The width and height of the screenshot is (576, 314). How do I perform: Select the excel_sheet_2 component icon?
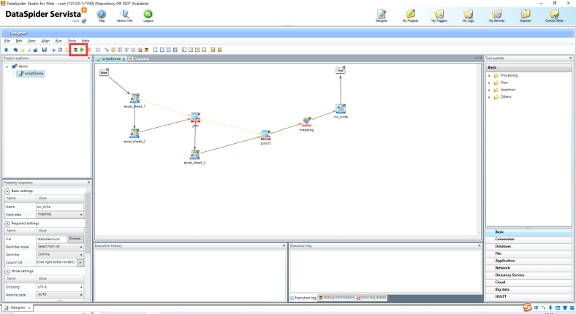click(x=134, y=133)
